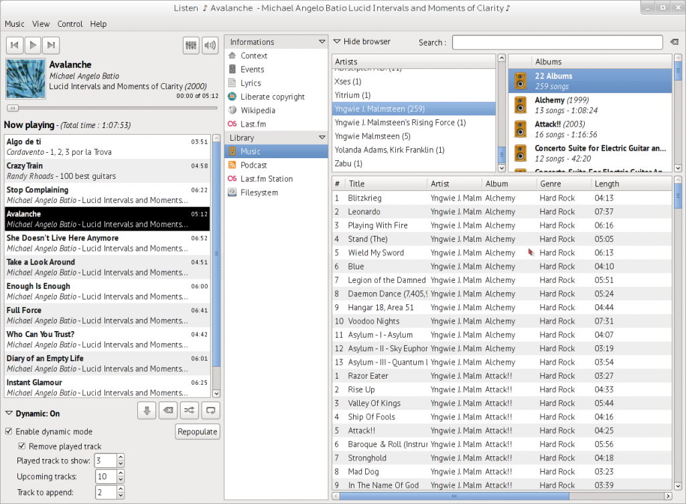Viewport: 686px width, 504px height.
Task: Open the Control menu
Action: click(x=70, y=24)
